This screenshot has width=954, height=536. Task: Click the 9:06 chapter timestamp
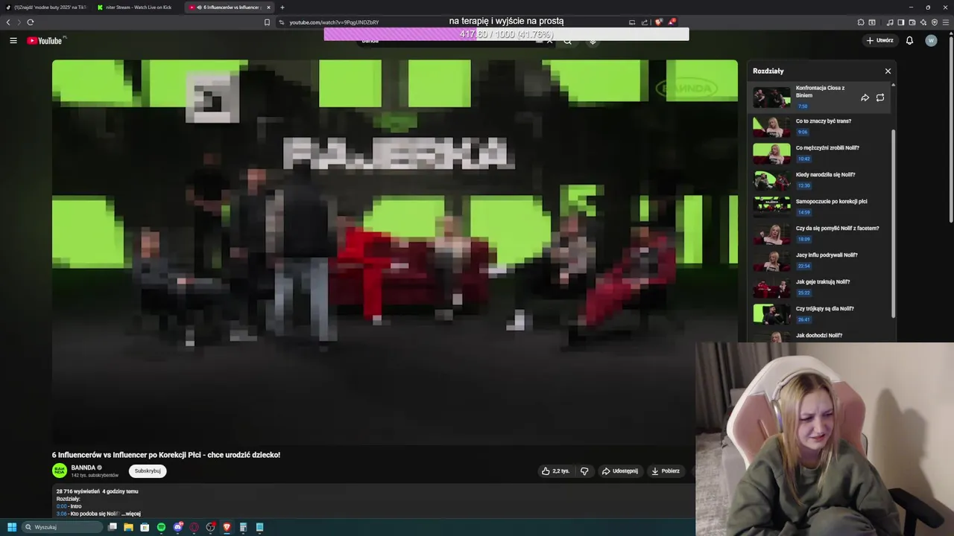point(803,132)
